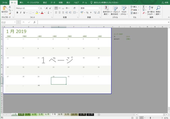Apply red font color A icon
The image size is (170, 119).
coord(42,13)
